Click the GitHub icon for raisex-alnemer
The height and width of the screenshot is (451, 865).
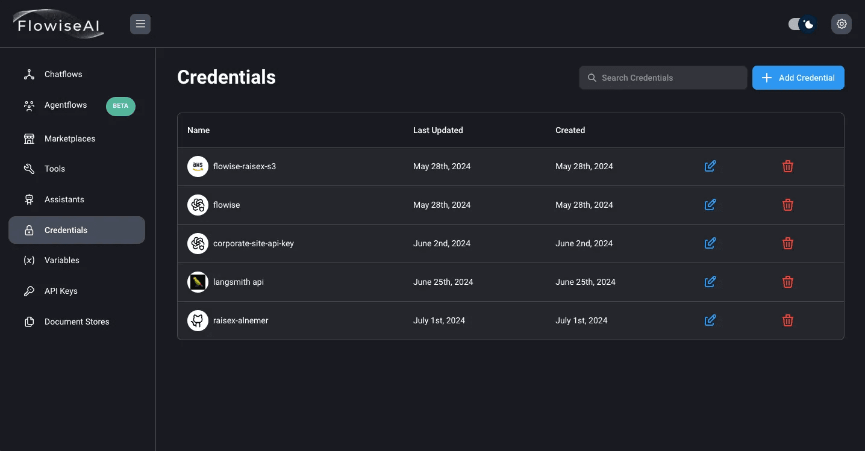pyautogui.click(x=198, y=320)
